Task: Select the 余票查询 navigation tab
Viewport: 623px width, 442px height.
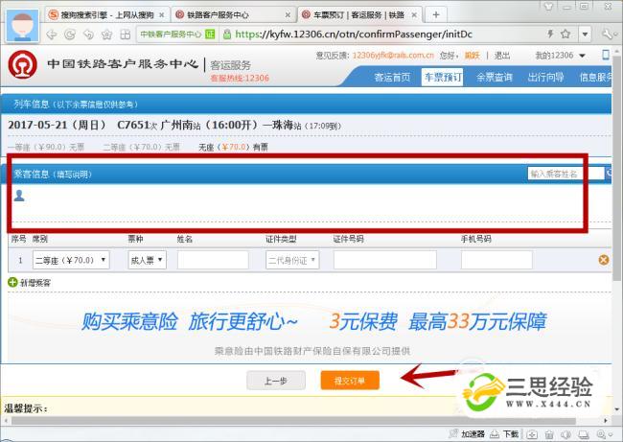Action: (x=495, y=77)
